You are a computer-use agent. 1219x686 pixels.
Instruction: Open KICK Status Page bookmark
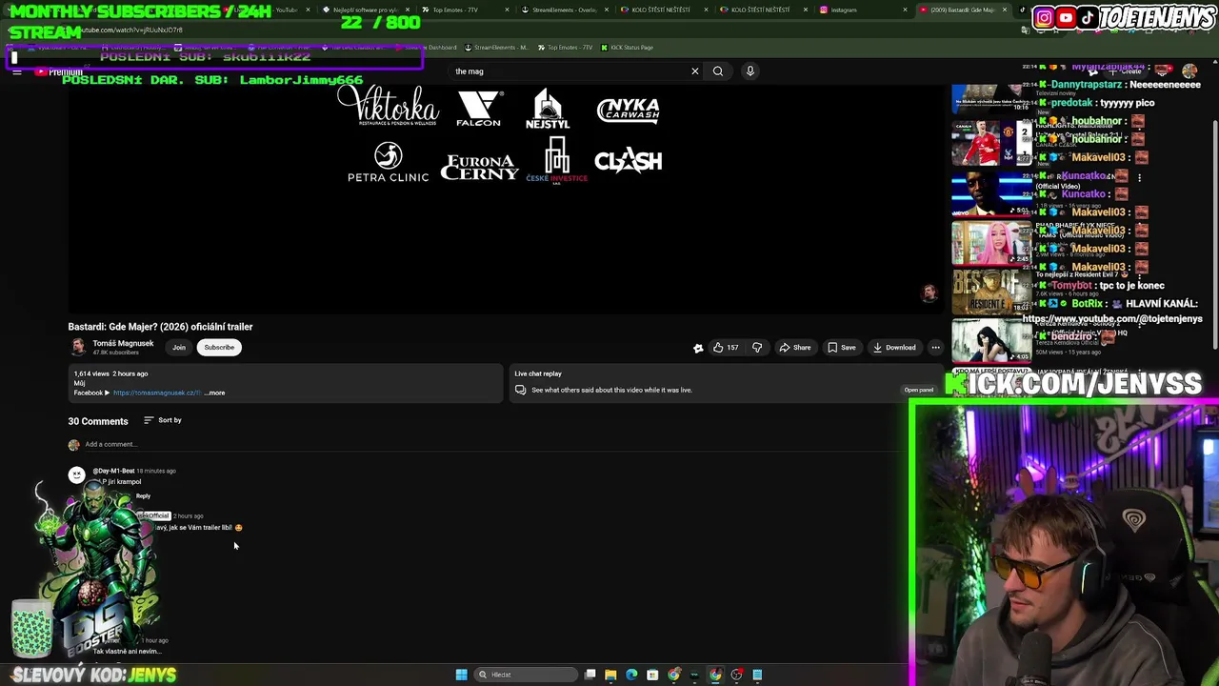click(x=627, y=48)
